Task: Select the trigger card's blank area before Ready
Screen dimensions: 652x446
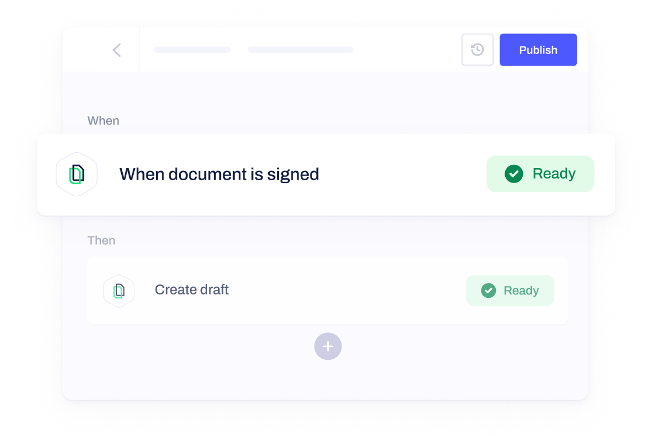Action: click(x=402, y=174)
